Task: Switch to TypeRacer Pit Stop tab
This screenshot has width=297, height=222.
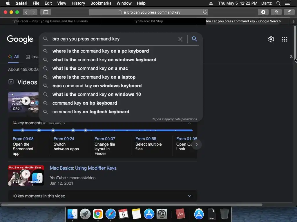Action: [x=148, y=21]
